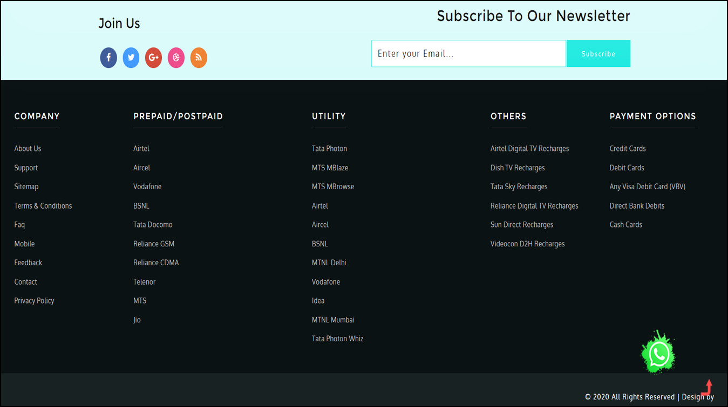
Task: Open the Privacy Policy link
Action: (x=34, y=301)
